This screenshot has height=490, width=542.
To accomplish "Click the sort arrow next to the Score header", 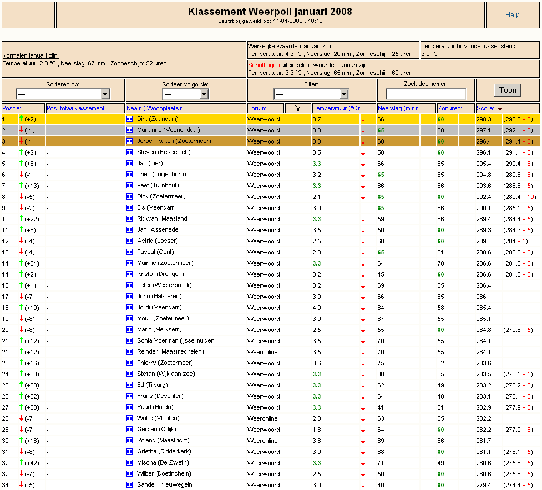I will [500, 108].
